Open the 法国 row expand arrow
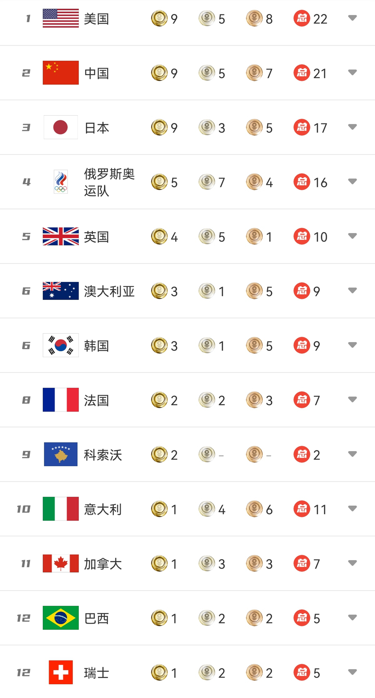 352,400
